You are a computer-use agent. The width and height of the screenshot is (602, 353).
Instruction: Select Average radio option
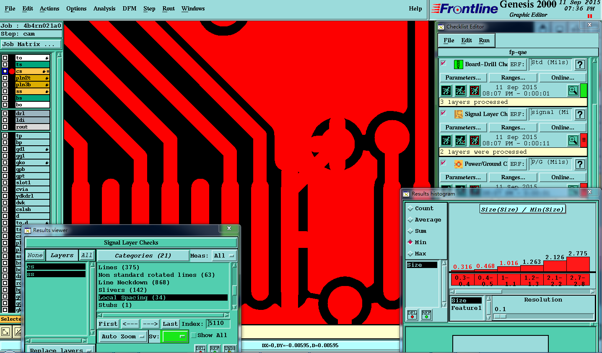pyautogui.click(x=410, y=220)
